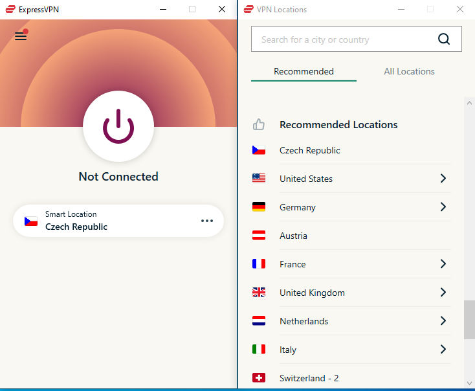This screenshot has width=475, height=391.
Task: Expand the France locations chevron
Action: pos(443,264)
